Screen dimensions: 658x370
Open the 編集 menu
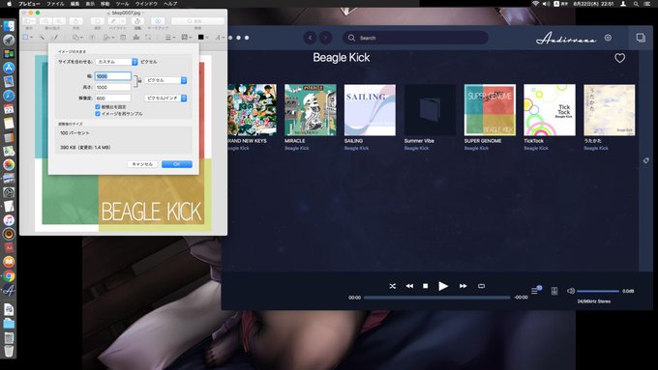pos(75,4)
